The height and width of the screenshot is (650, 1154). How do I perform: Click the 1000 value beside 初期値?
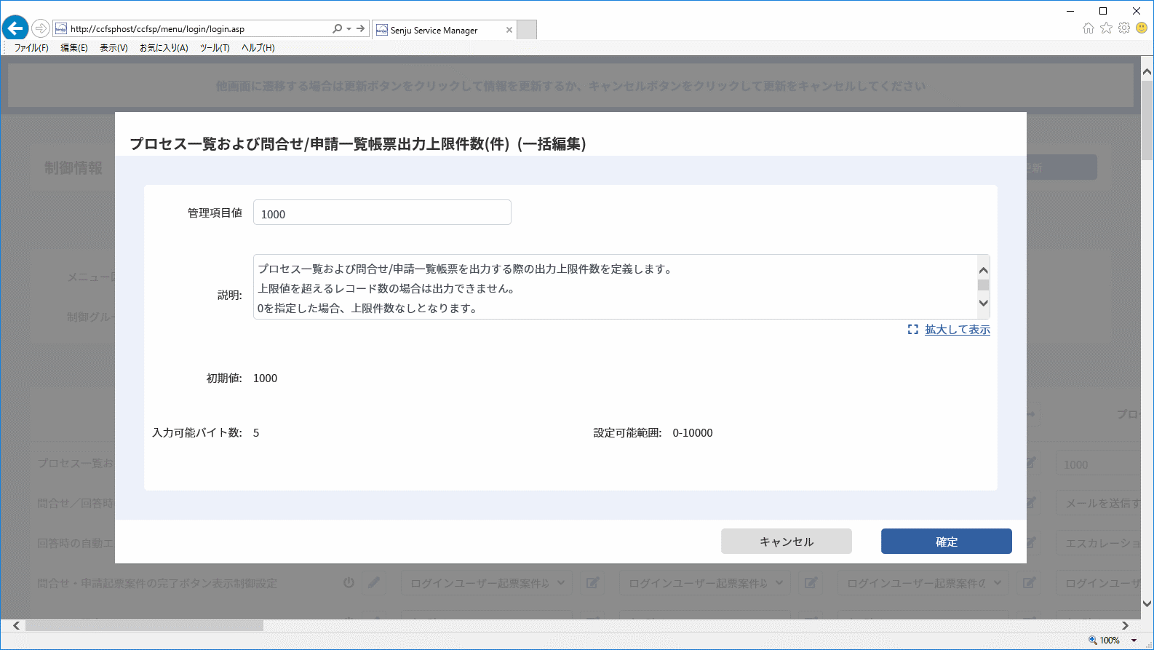point(266,378)
